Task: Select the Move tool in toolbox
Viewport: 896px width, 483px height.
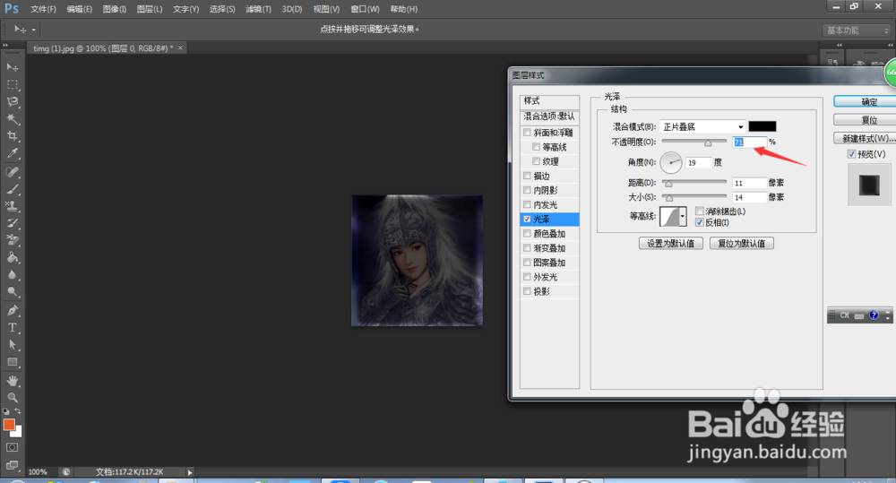Action: pos(12,67)
